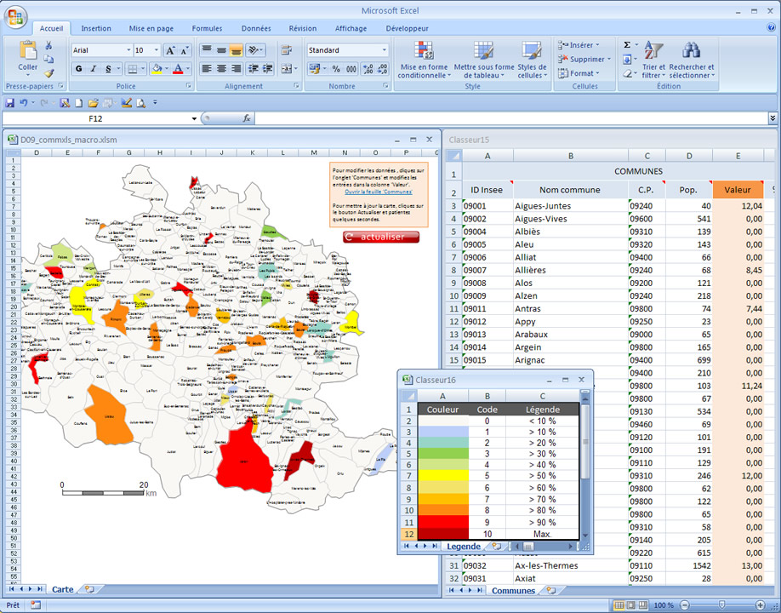Copy selection using the copy icon
Viewport: 781px width, 613px height.
coord(48,60)
